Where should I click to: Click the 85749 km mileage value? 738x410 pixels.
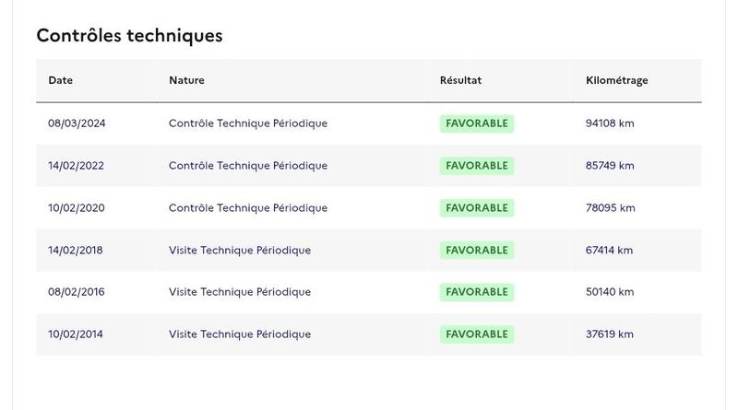point(610,166)
